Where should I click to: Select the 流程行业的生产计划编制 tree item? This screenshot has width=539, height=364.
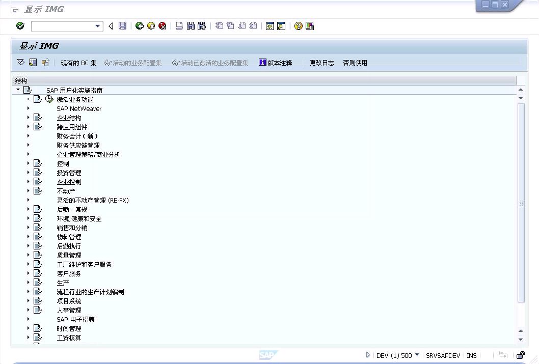90,292
